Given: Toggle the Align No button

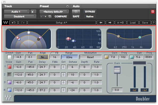Looking at the screenshot, I should click(x=43, y=57).
